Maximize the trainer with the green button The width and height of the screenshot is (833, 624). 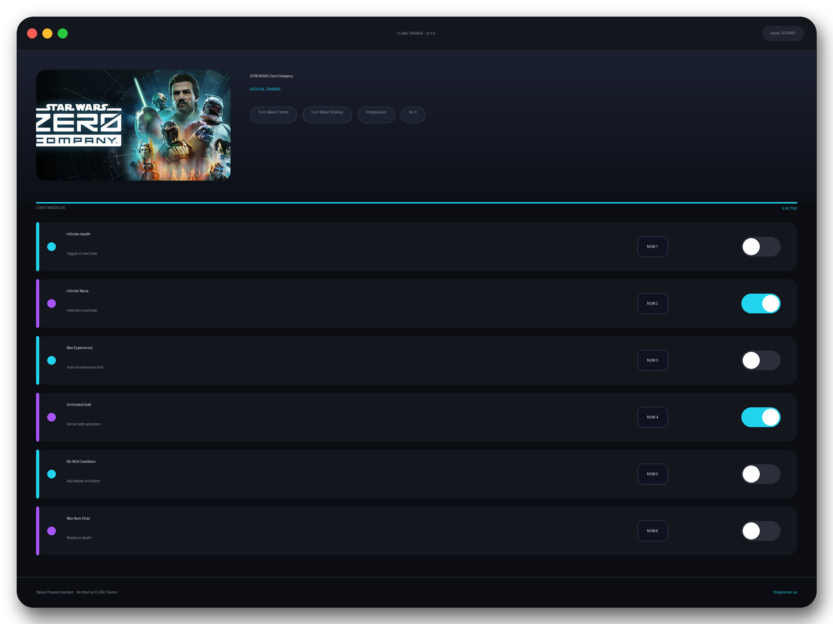point(62,34)
